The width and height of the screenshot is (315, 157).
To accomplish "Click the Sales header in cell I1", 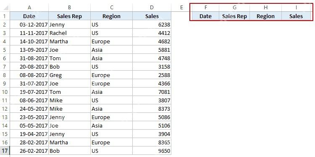I will coord(296,16).
